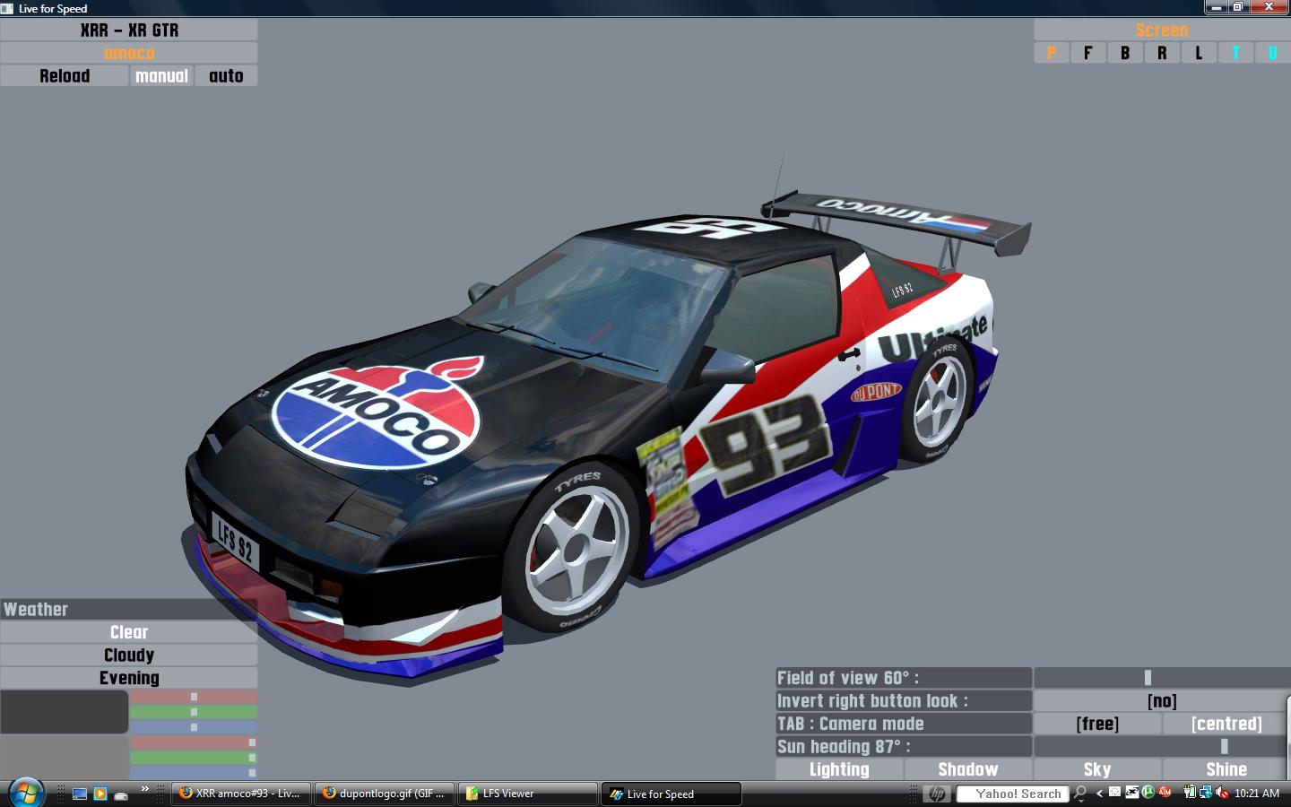Switch skin loading to manual
This screenshot has height=807, width=1291.
pos(162,76)
